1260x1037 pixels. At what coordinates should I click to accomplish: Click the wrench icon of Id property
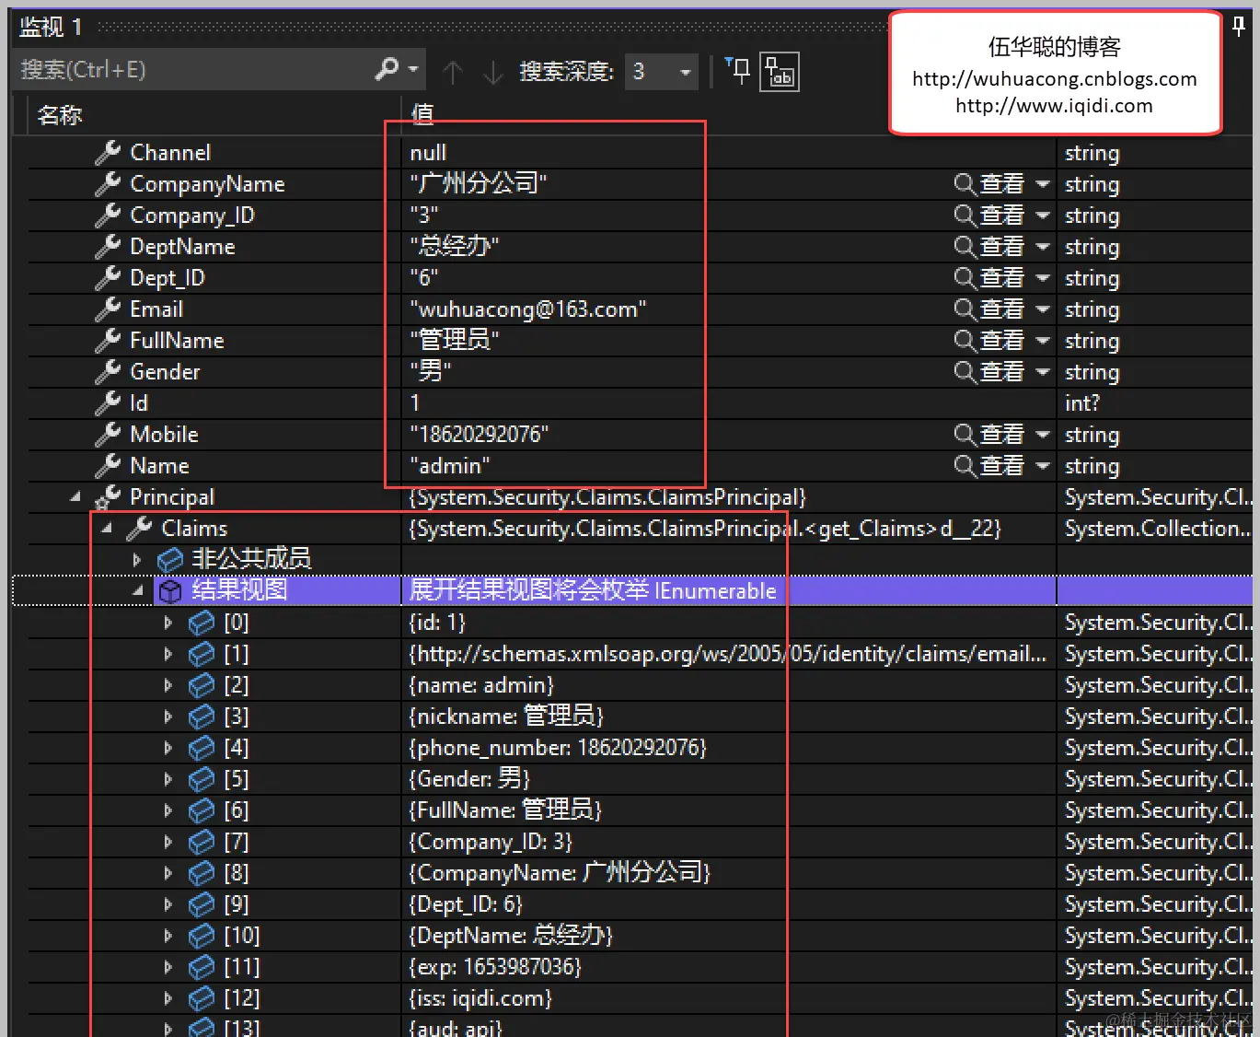tap(108, 402)
